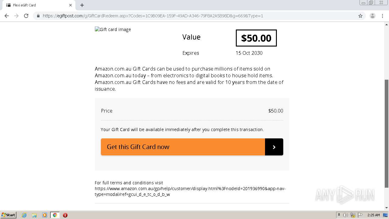Reload the gift card page
This screenshot has height=219, width=389.
[26, 16]
